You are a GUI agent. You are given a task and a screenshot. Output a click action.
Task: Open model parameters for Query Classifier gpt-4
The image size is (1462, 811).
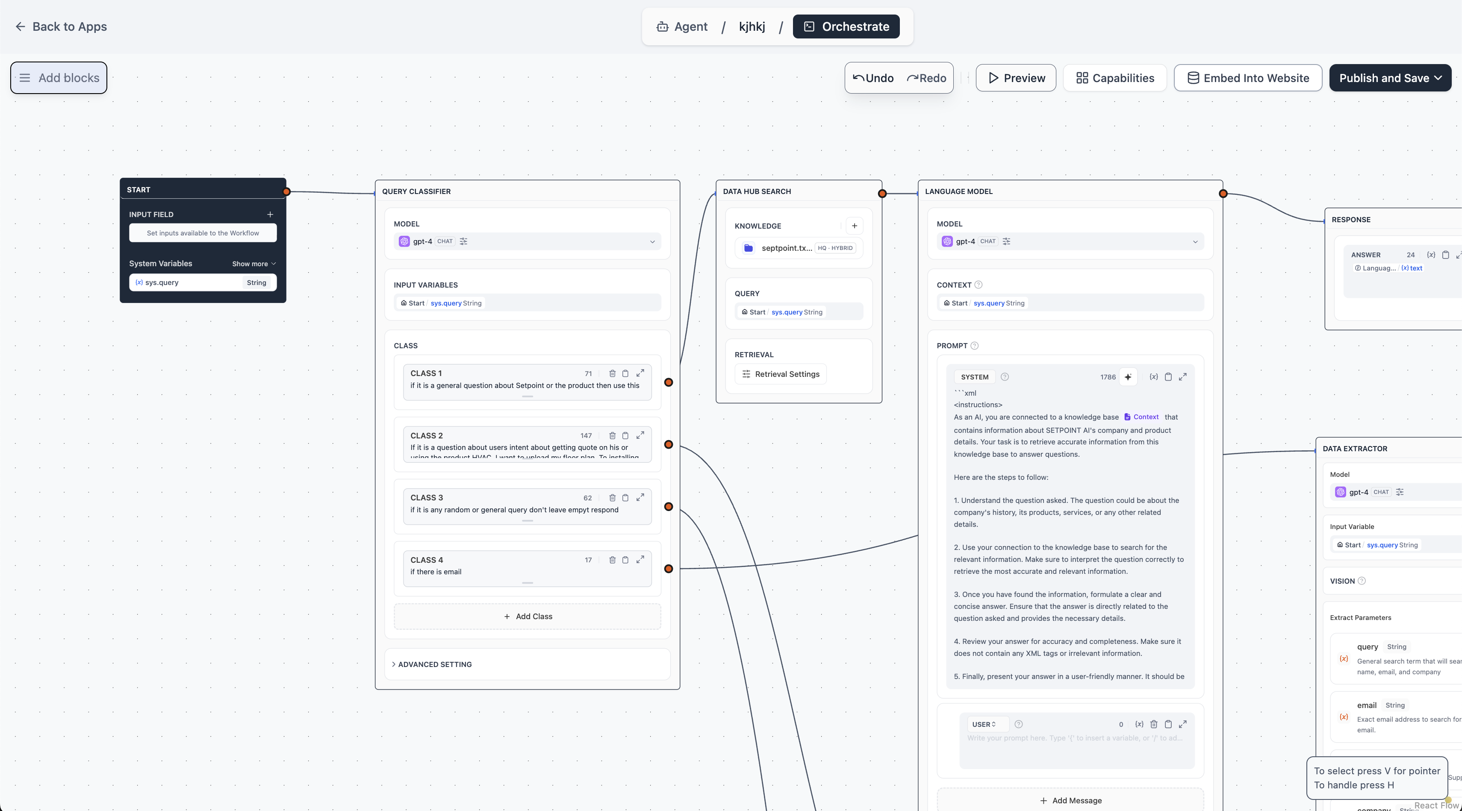point(464,241)
